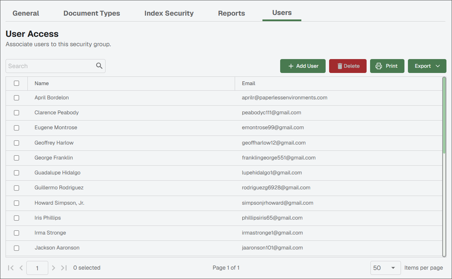Click email emontrose99@gmail.com

click(x=273, y=128)
